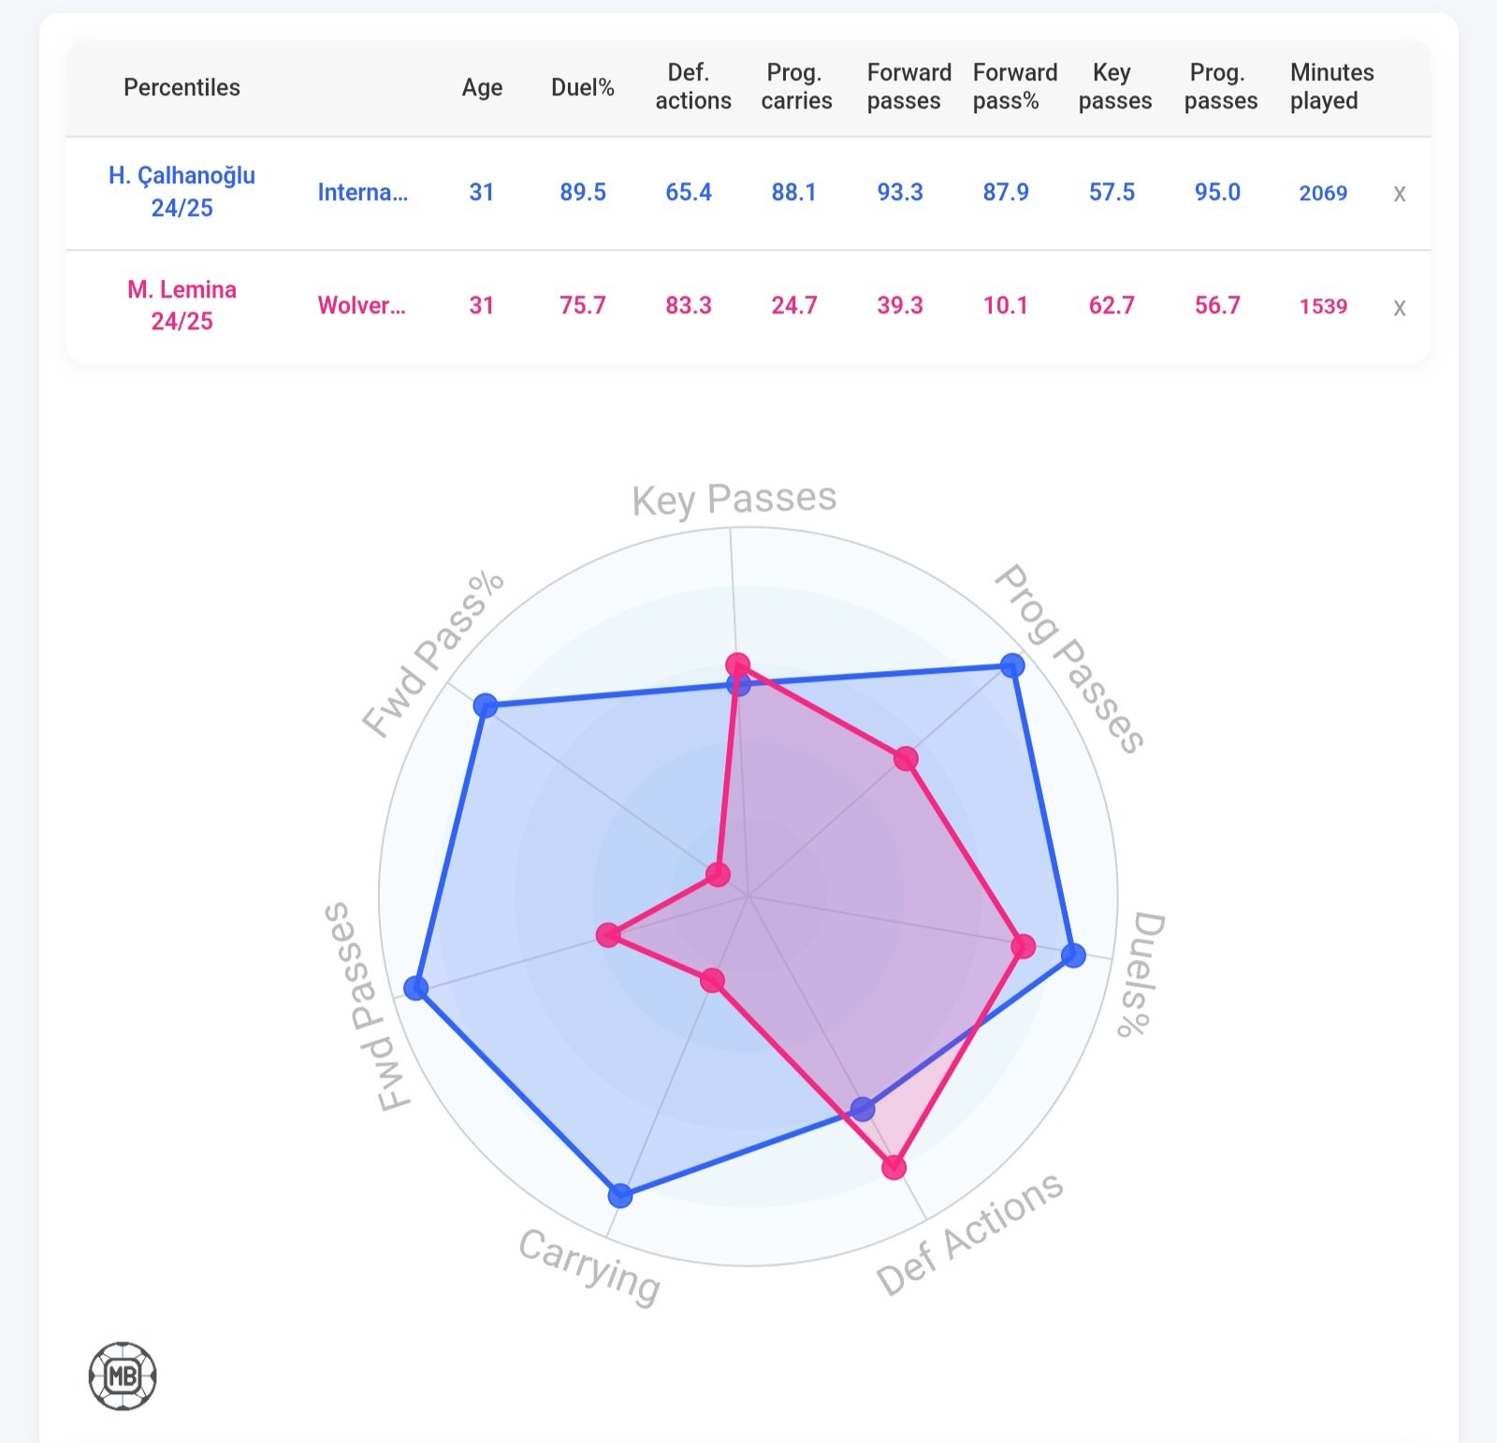1497x1443 pixels.
Task: Select Çalhanoğlu's blue Prog Passes radar point
Action: (x=1011, y=665)
